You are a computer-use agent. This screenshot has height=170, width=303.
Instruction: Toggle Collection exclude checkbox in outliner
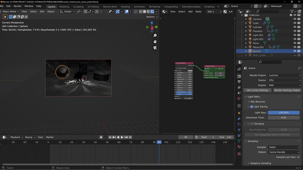[x=291, y=15]
